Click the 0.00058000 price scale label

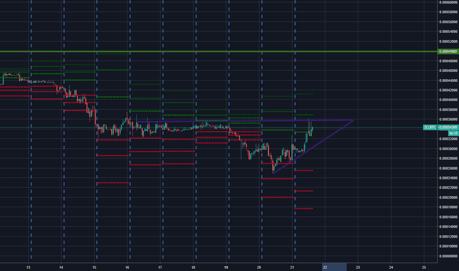pyautogui.click(x=449, y=12)
